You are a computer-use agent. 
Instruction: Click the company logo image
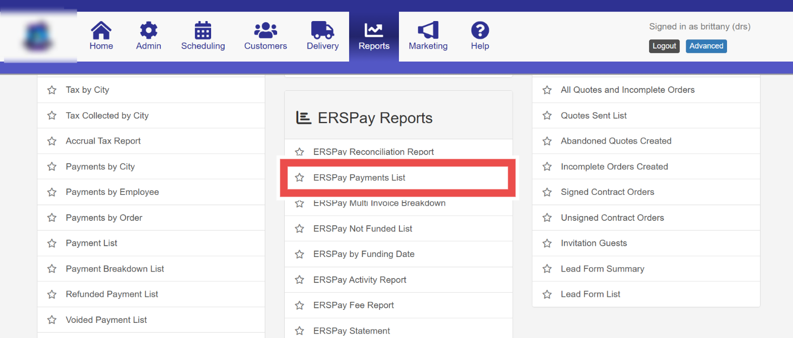[x=38, y=36]
